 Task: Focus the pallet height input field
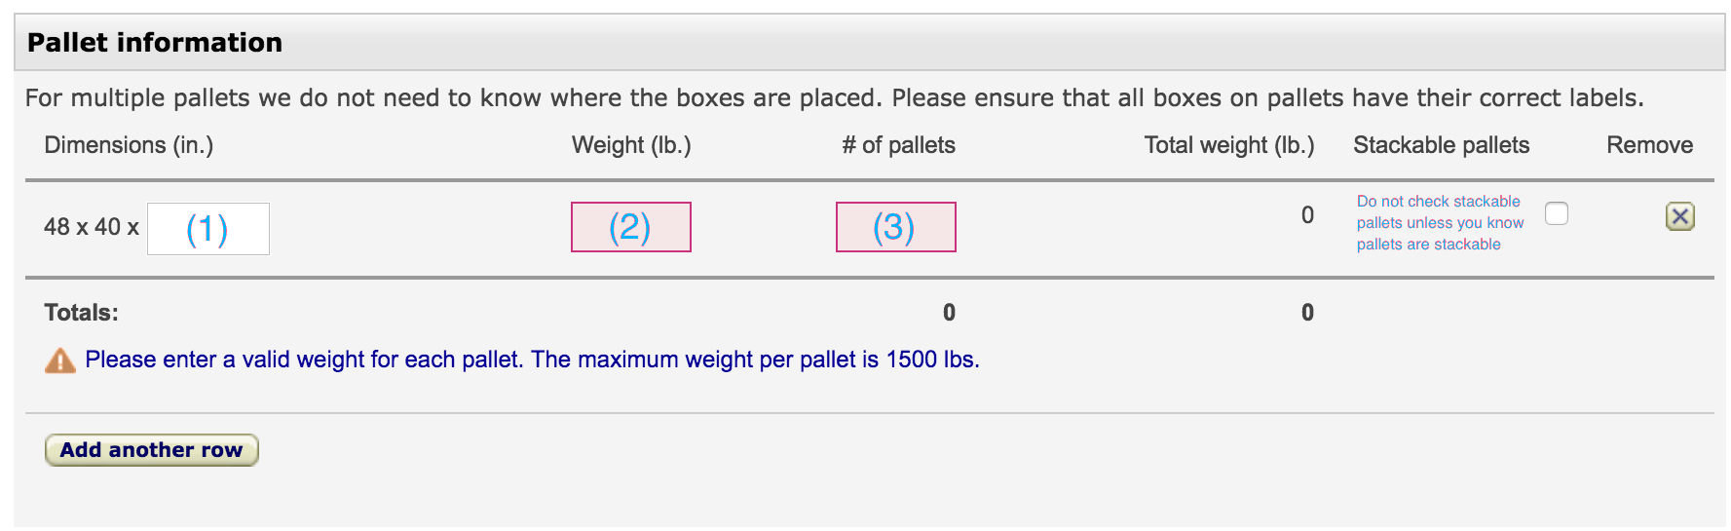pyautogui.click(x=208, y=229)
